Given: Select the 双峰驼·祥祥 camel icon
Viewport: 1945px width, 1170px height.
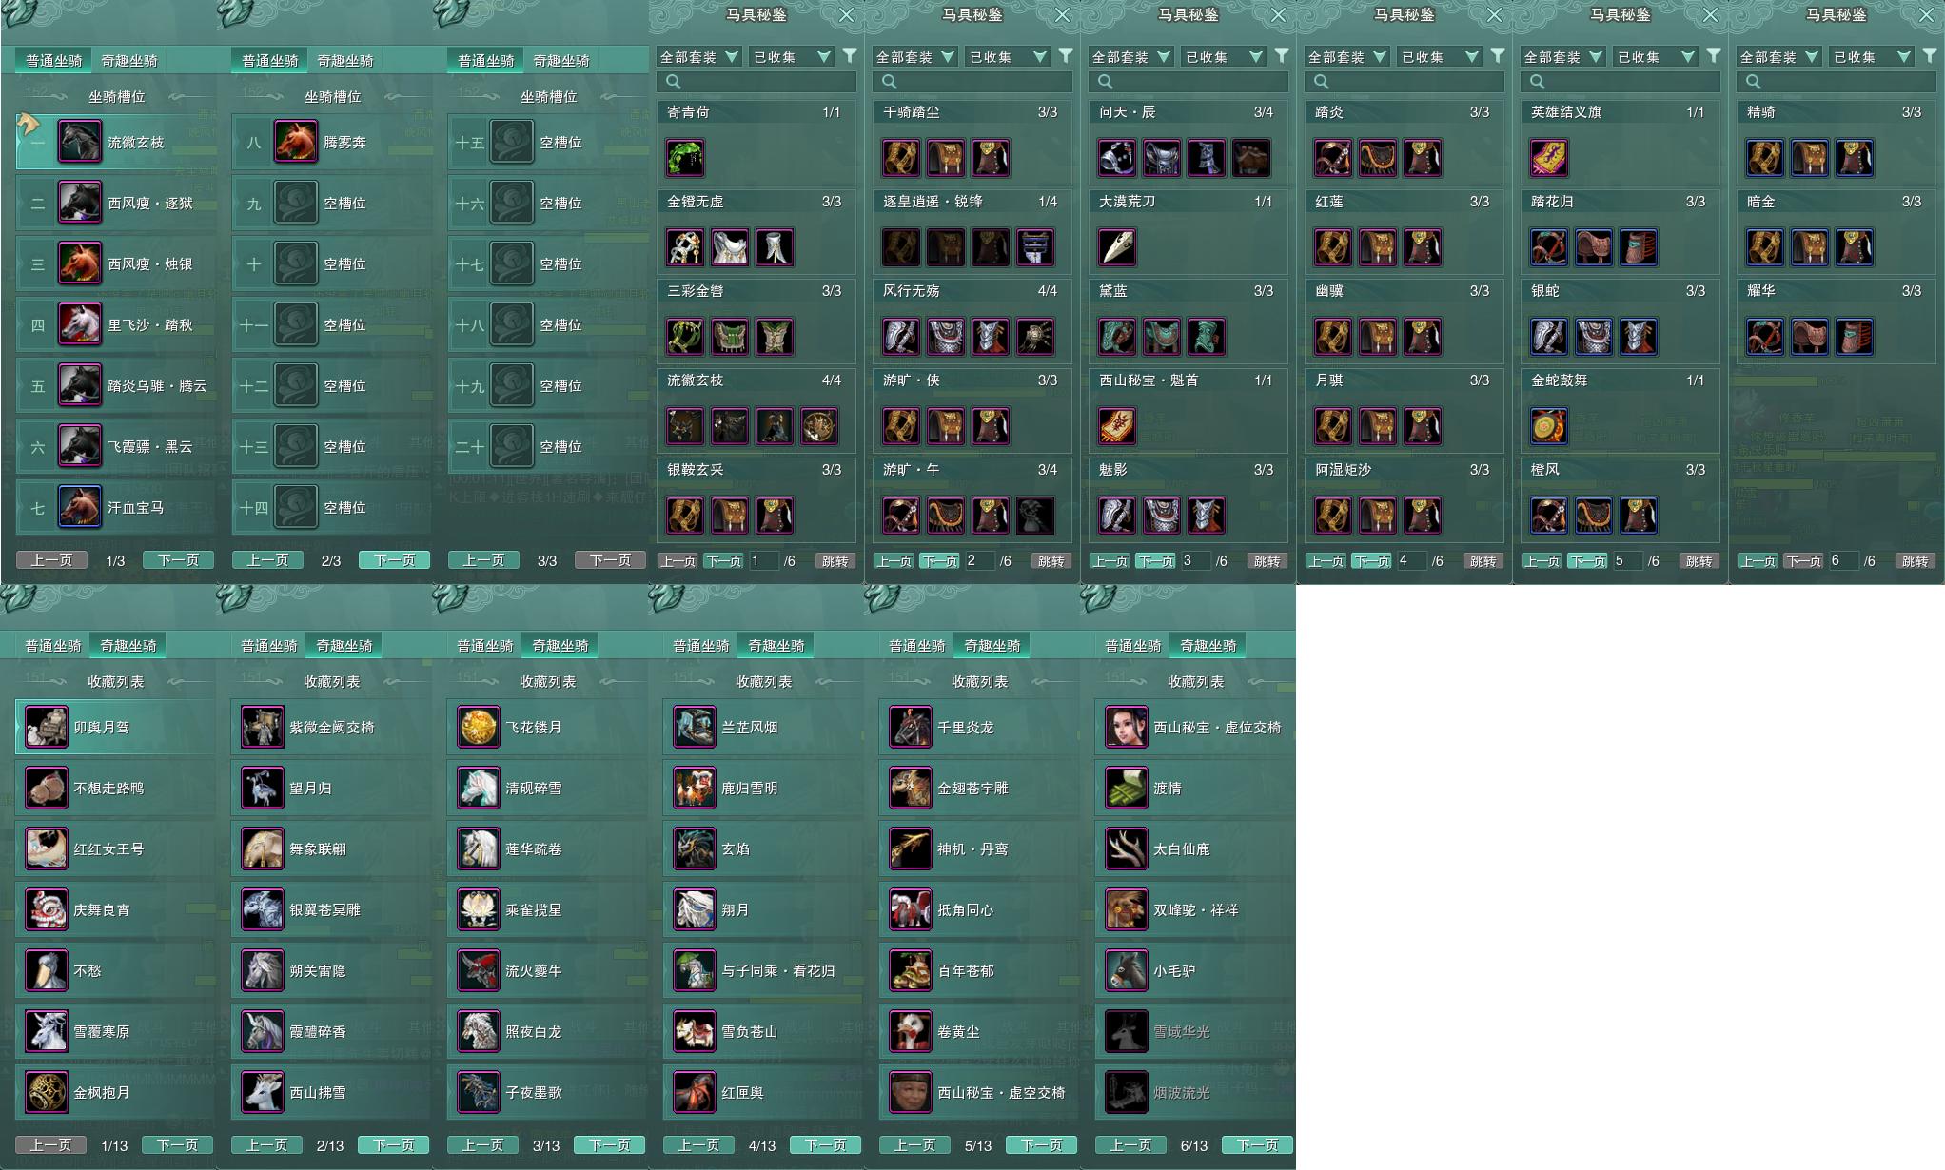Looking at the screenshot, I should click(1126, 909).
